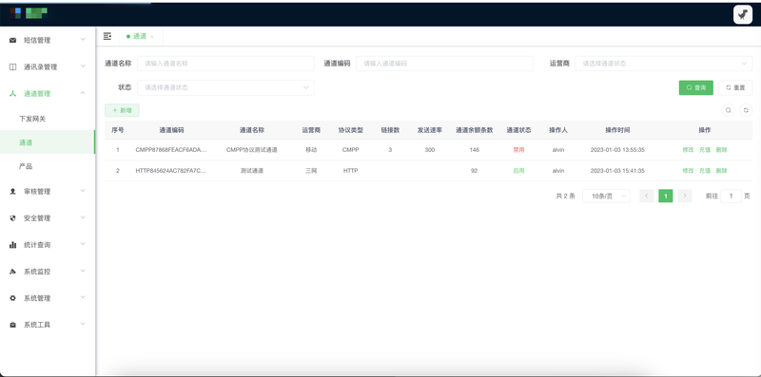Click the 通讯录管理 book icon
Screen dimensions: 761x377
pos(13,66)
